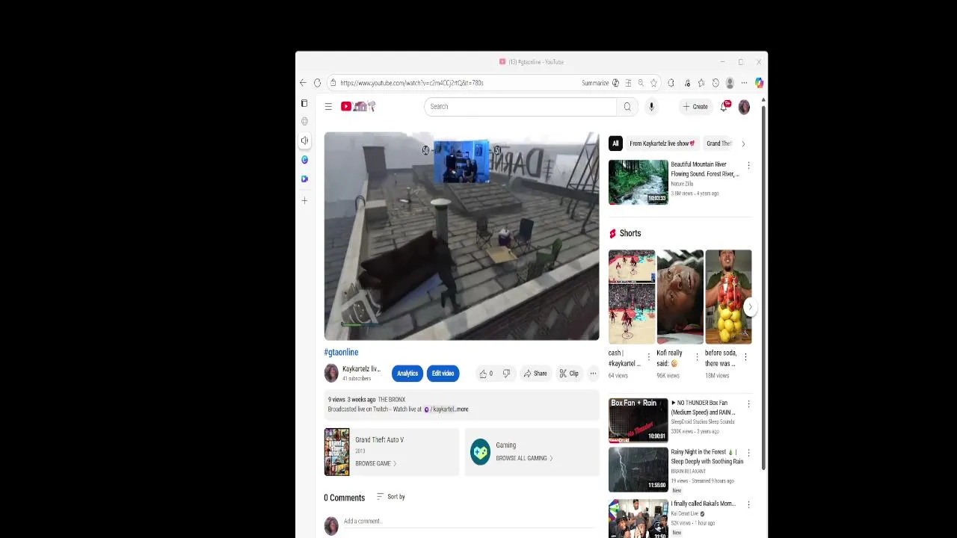This screenshot has width=957, height=538.
Task: Open options for before soda short
Action: pos(745,357)
